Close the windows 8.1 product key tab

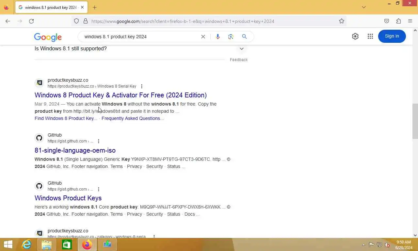pyautogui.click(x=82, y=7)
